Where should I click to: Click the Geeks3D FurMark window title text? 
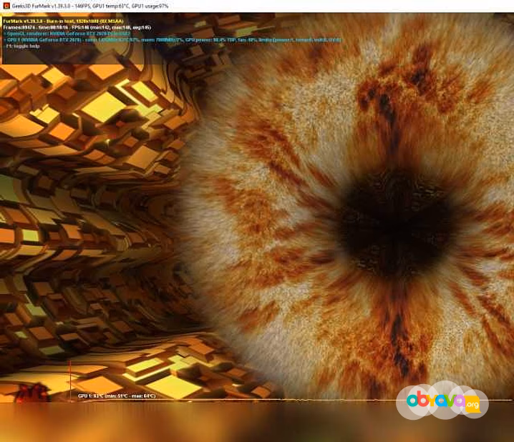pyautogui.click(x=89, y=6)
